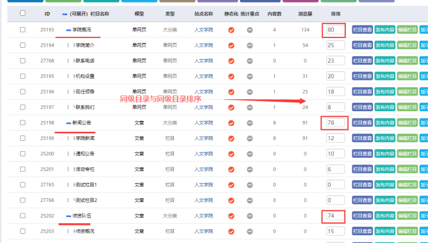
Task: Click the sort order field showing 80
Action: tap(335, 30)
